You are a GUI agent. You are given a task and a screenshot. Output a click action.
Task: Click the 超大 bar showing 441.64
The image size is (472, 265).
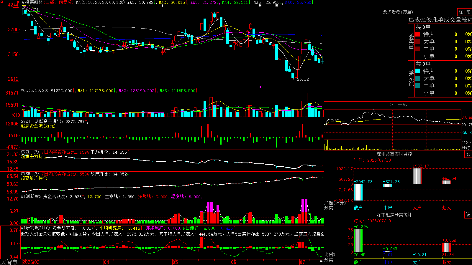click(447, 182)
